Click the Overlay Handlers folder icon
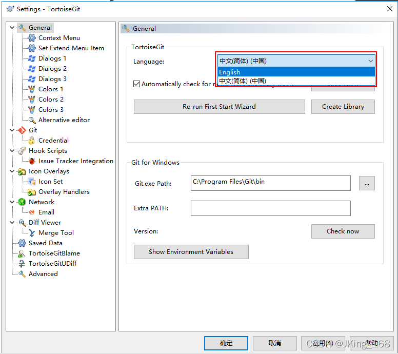This screenshot has width=398, height=354. tap(32, 192)
